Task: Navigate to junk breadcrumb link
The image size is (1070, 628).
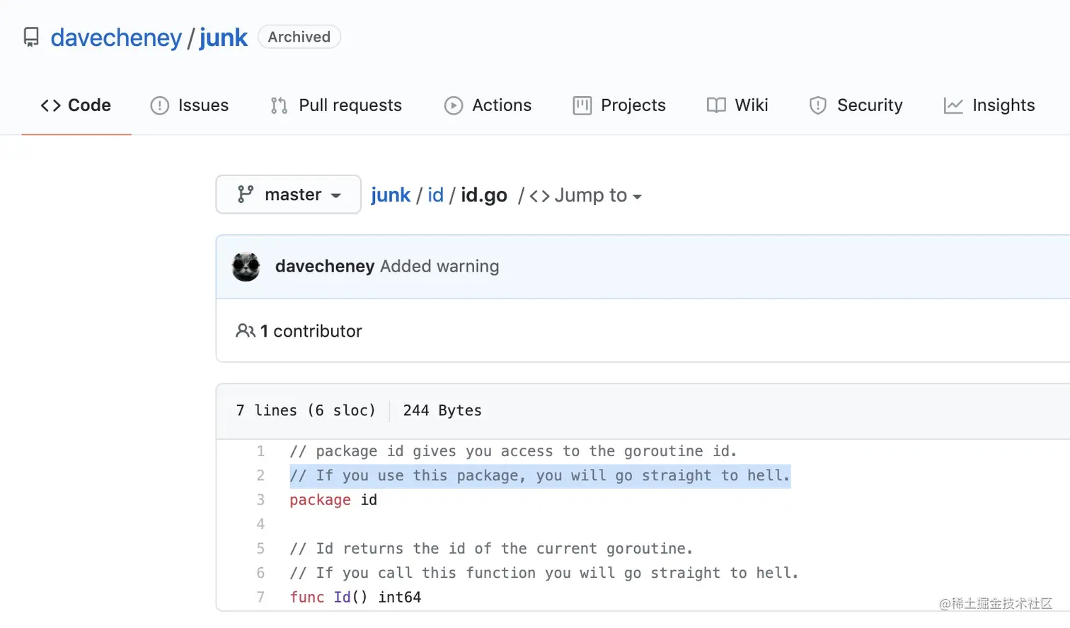Action: (x=391, y=195)
